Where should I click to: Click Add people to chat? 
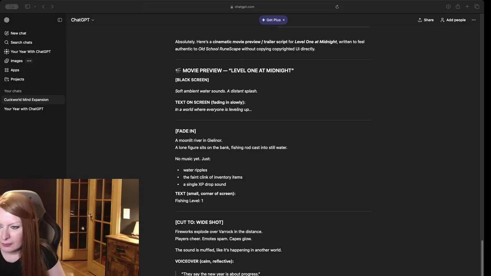click(x=453, y=20)
